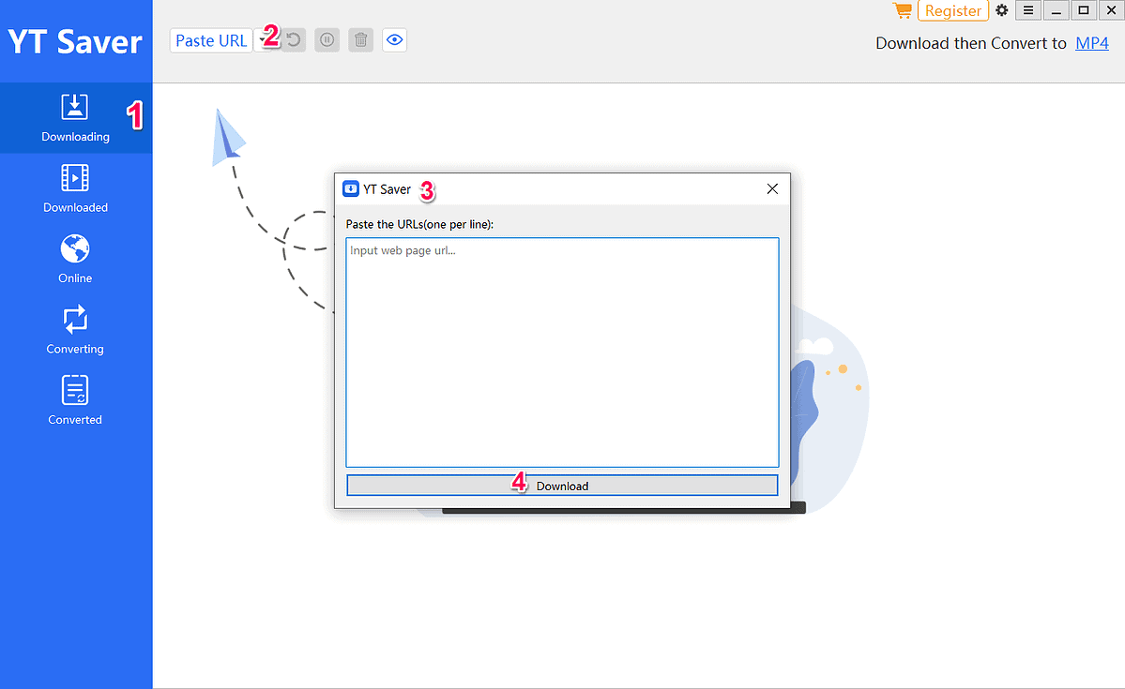1125x689 pixels.
Task: Select the Converting section icon
Action: point(75,329)
